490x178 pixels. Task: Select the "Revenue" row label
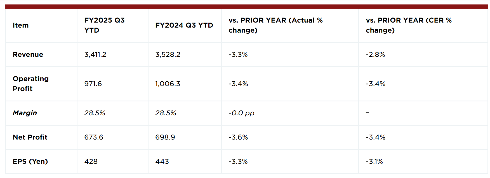click(28, 55)
